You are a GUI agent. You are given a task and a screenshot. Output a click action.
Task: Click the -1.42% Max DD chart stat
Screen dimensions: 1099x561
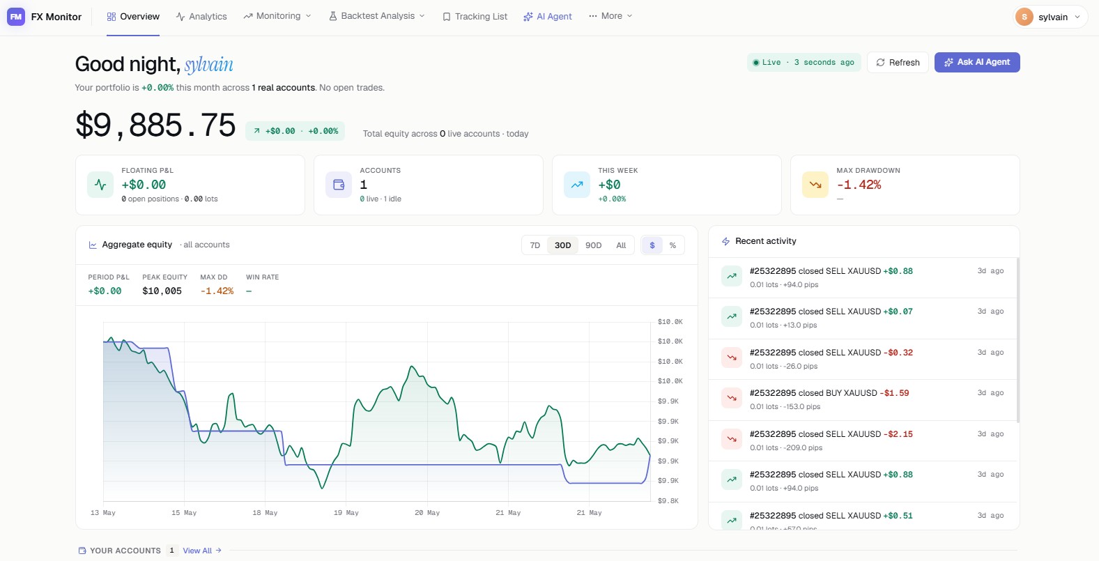click(x=217, y=291)
